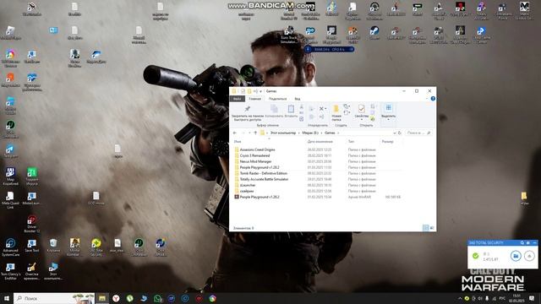This screenshot has width=541, height=304.
Task: Open the Quick Access Toolbar dropdown arrow
Action: click(261, 91)
